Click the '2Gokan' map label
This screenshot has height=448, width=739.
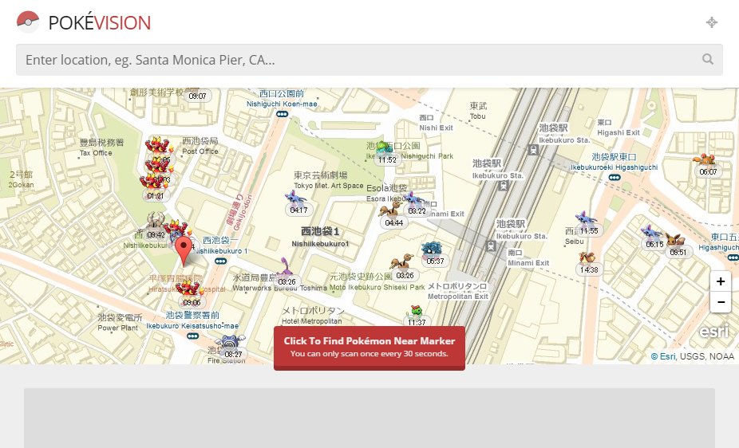21,185
